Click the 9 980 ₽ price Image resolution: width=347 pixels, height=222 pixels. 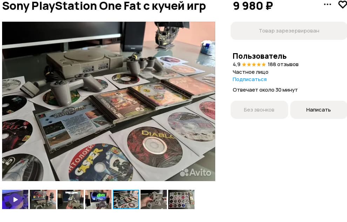click(x=253, y=6)
